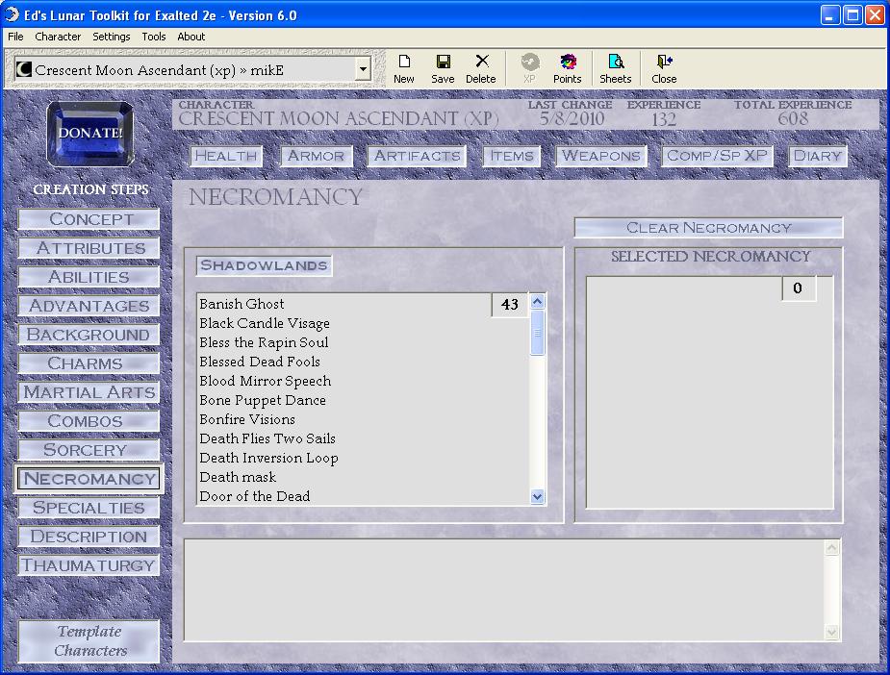Click the Selected Necromancy list box

click(709, 393)
